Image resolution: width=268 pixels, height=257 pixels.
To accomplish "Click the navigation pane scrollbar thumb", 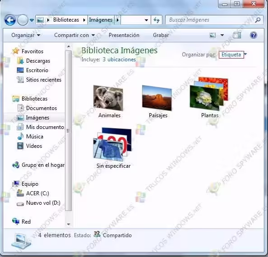I will 69,131.
